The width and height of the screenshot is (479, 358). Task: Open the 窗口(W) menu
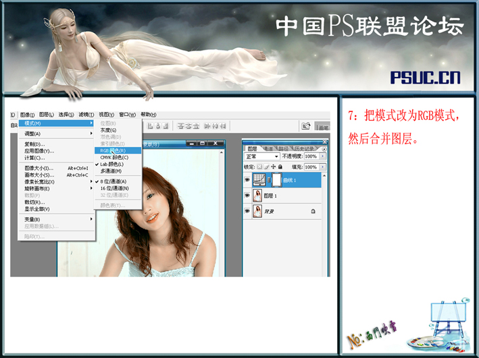pos(128,115)
